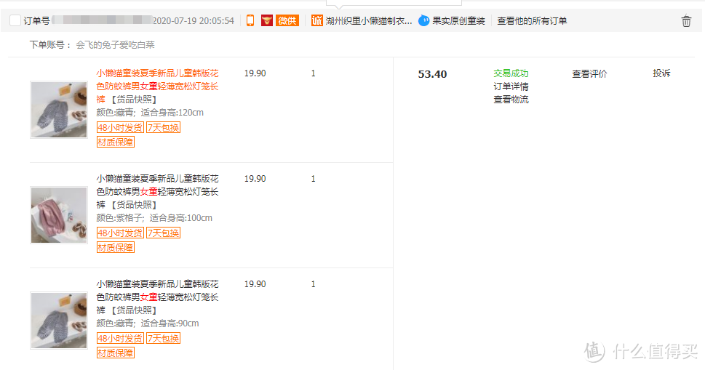The image size is (705, 370).
Task: Click the 19.90 price of 120cm item
Action: (x=255, y=73)
